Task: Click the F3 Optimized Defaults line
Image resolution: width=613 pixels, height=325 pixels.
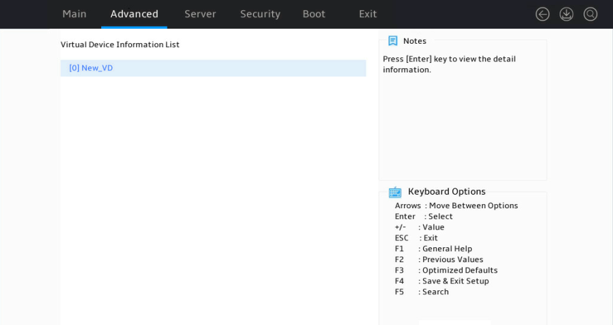Action: [x=446, y=270]
